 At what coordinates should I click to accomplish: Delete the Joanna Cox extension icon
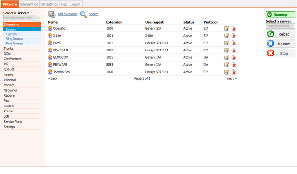234,72
